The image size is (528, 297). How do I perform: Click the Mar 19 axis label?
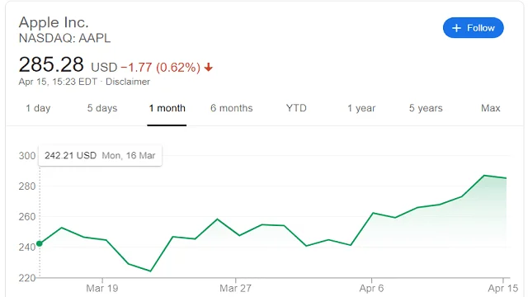(102, 288)
